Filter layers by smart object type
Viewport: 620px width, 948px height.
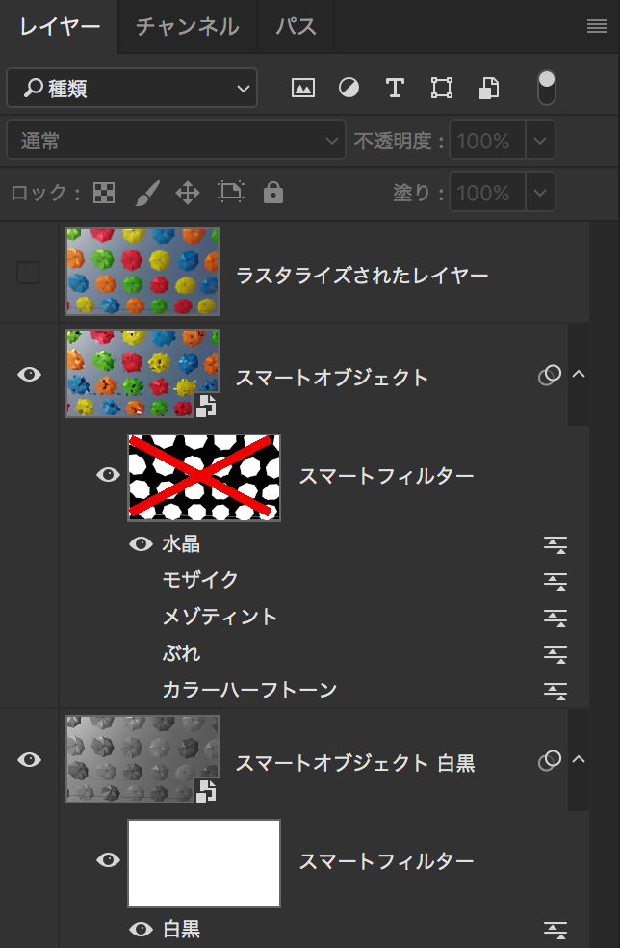[488, 89]
